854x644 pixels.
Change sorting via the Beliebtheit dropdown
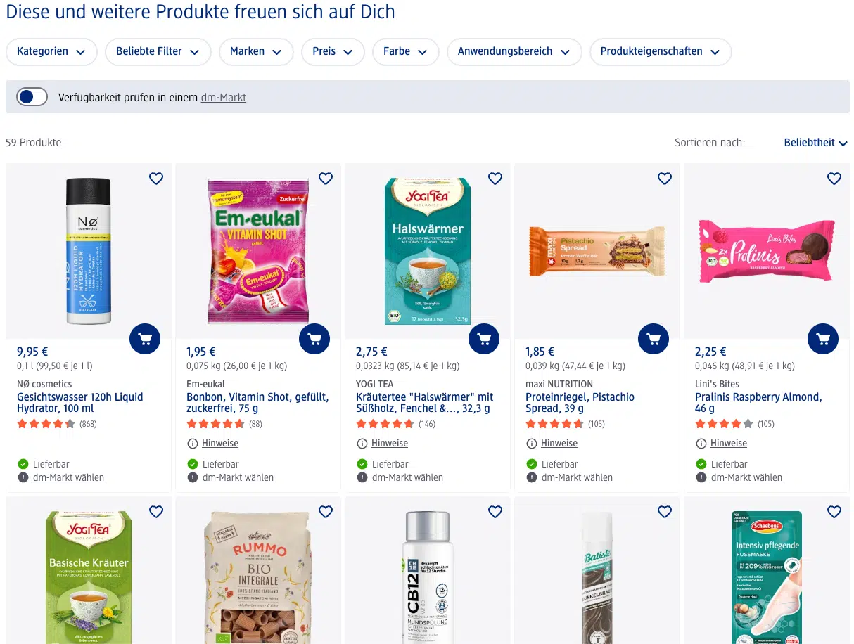[x=815, y=143]
